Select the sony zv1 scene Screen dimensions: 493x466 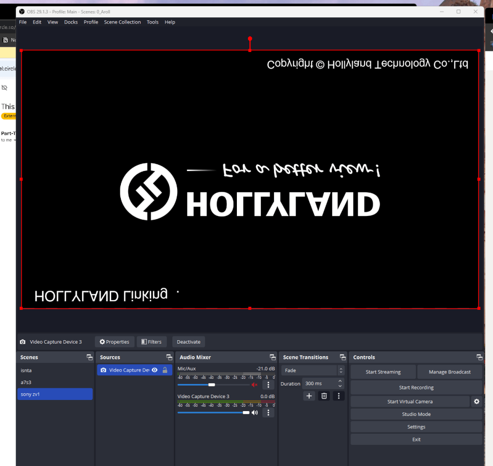click(55, 394)
